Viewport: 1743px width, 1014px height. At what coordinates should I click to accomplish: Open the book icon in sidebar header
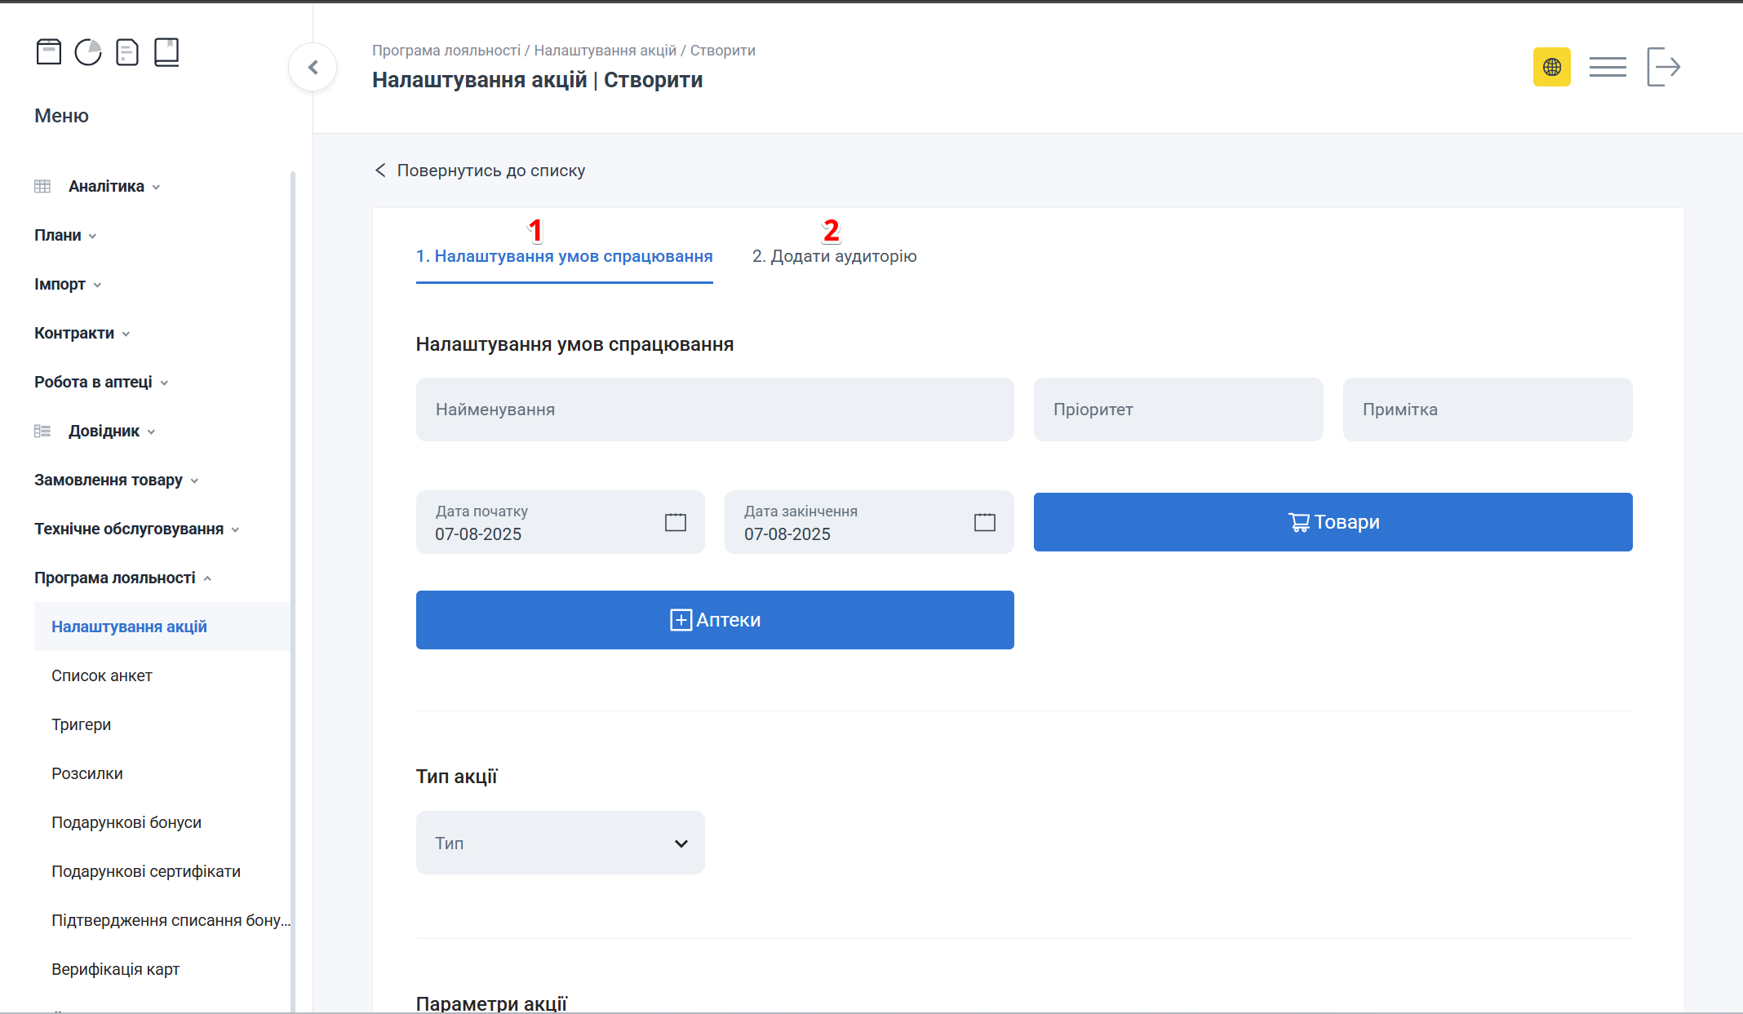(166, 51)
